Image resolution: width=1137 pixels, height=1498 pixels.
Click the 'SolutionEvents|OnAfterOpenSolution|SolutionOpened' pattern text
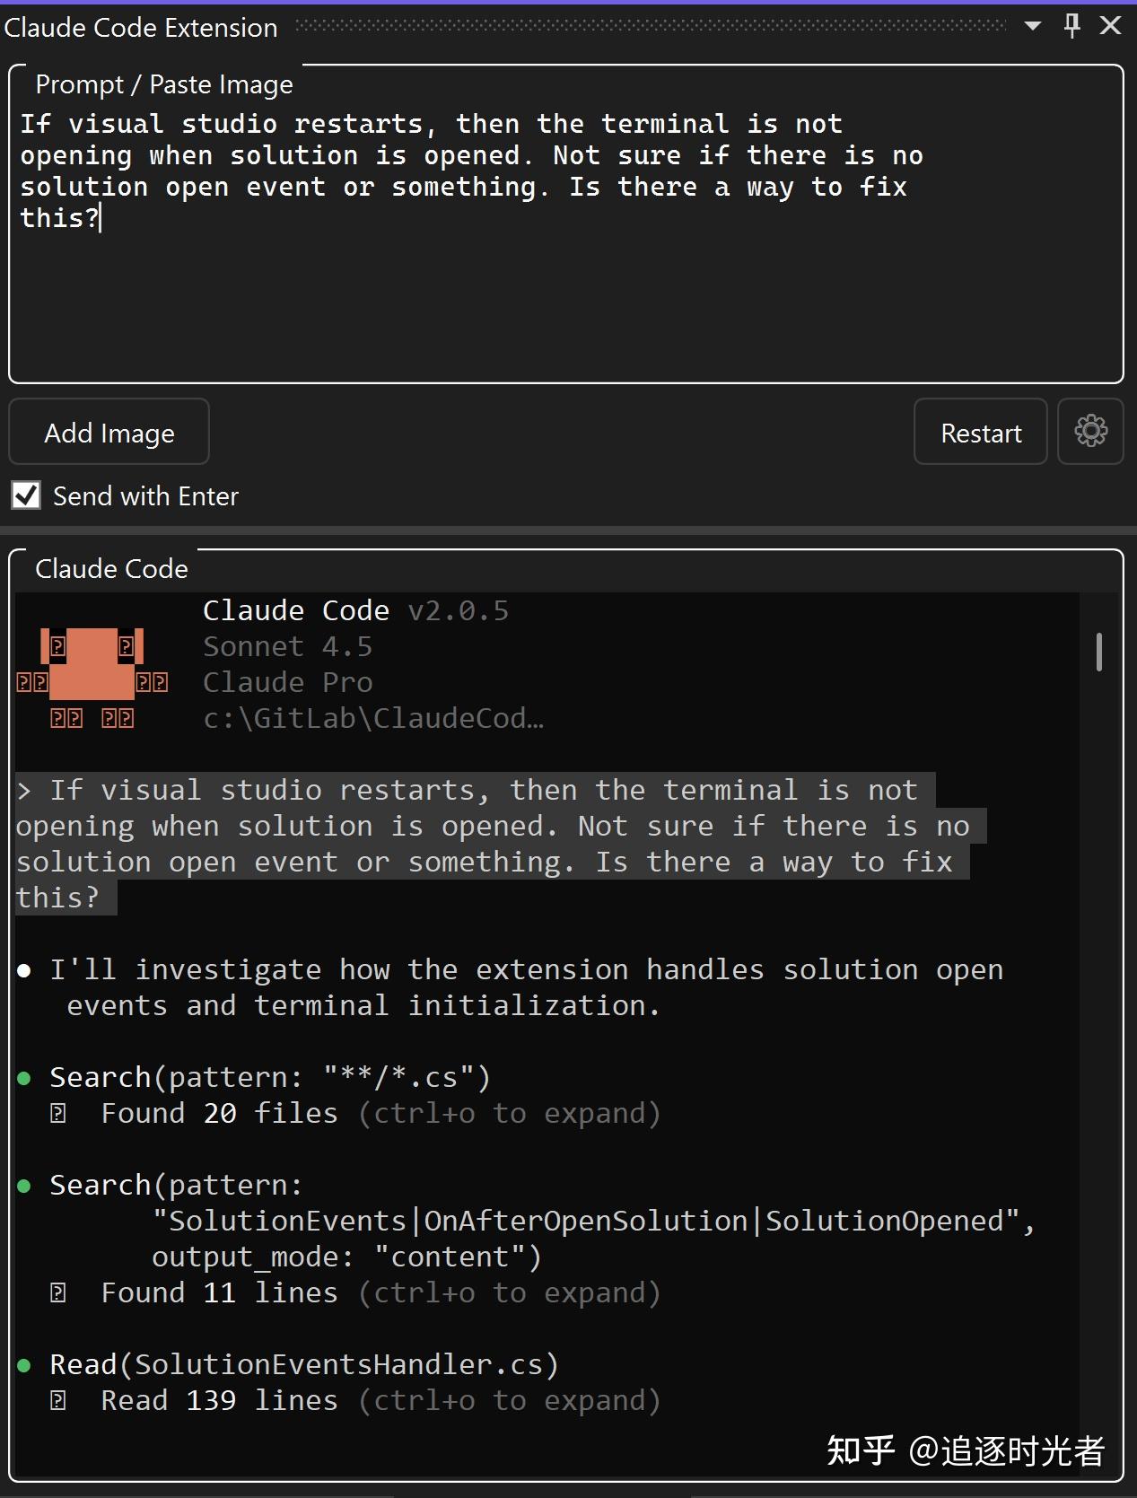point(586,1221)
